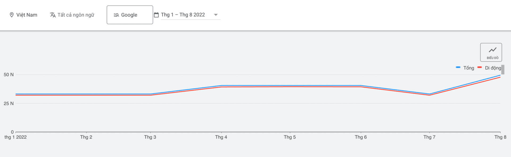
Task: Click the calendar icon
Action: (156, 15)
